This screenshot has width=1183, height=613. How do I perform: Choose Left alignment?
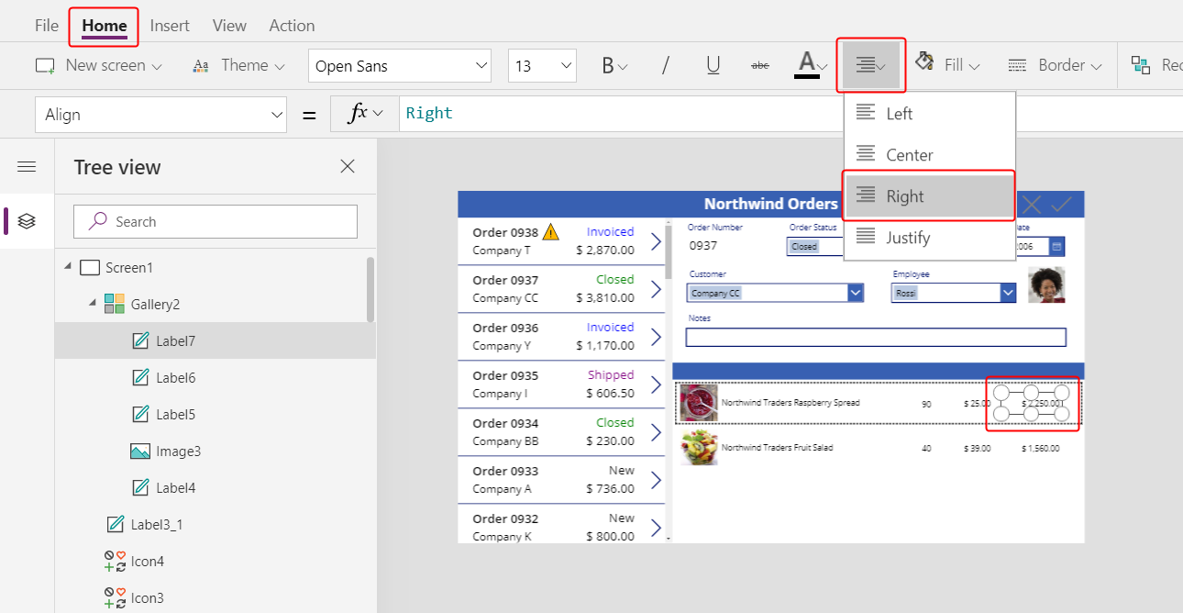930,114
